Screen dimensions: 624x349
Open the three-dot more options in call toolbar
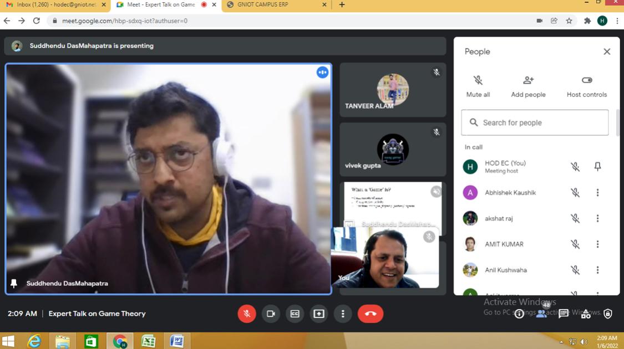coord(343,314)
